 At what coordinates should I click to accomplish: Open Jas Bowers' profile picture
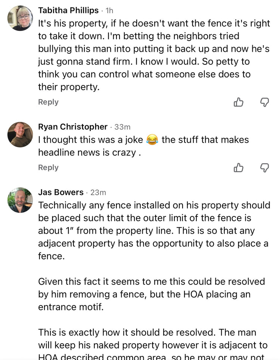[20, 200]
